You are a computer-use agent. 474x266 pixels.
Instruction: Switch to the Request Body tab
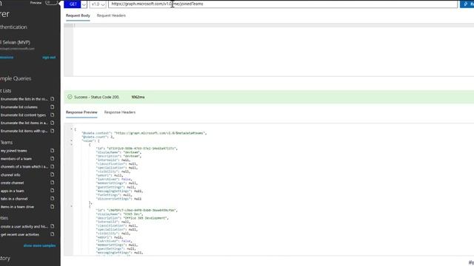pos(78,16)
